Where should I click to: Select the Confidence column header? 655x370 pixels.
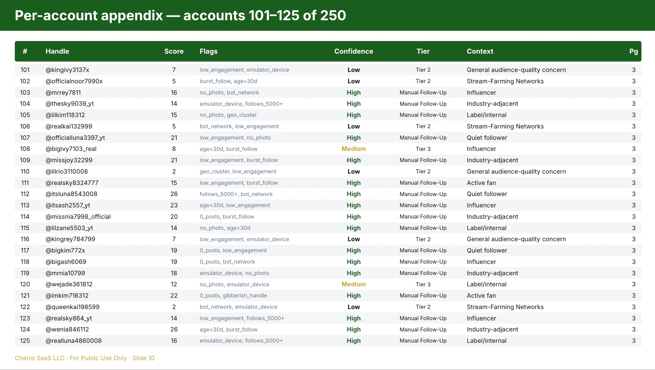coord(354,51)
